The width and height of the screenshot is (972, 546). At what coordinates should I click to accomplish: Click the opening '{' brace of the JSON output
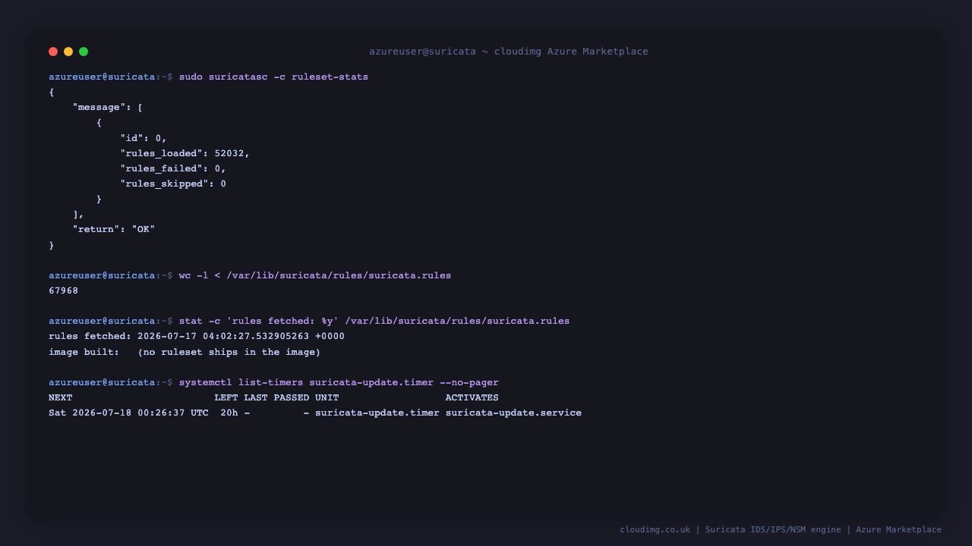52,93
